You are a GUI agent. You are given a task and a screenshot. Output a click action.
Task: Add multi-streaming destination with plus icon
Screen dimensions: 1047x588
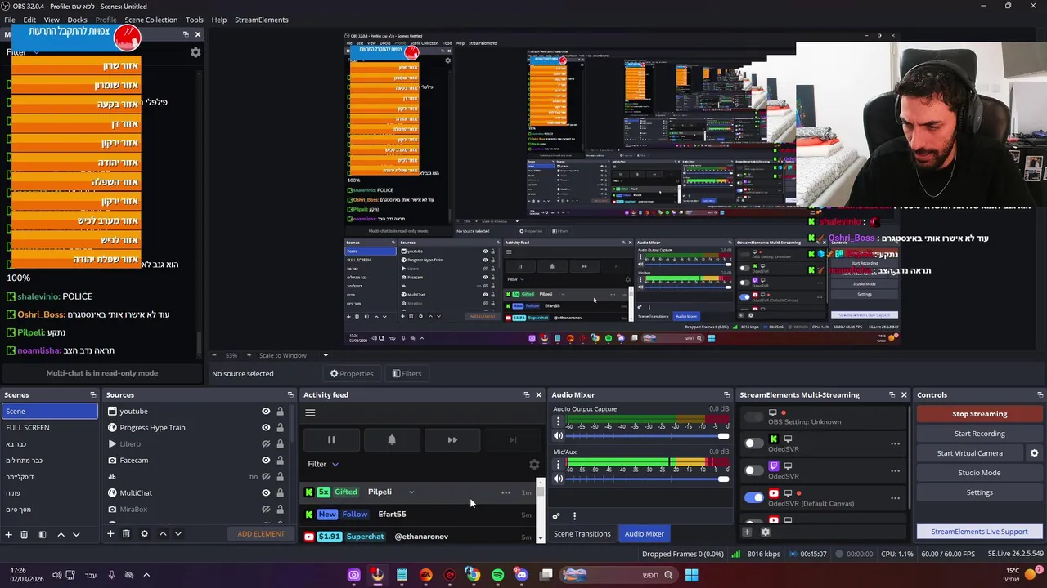(x=747, y=532)
